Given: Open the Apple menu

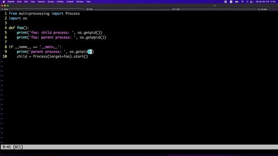Looking at the screenshot, I should (x=4, y=2).
